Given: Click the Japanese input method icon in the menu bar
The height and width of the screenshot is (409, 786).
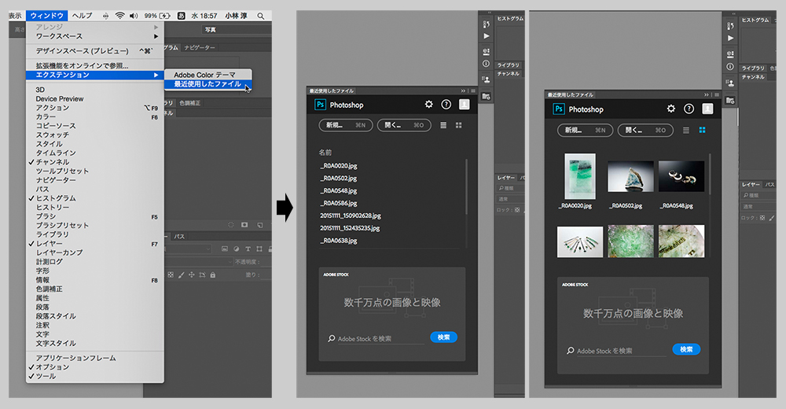Looking at the screenshot, I should pyautogui.click(x=182, y=16).
